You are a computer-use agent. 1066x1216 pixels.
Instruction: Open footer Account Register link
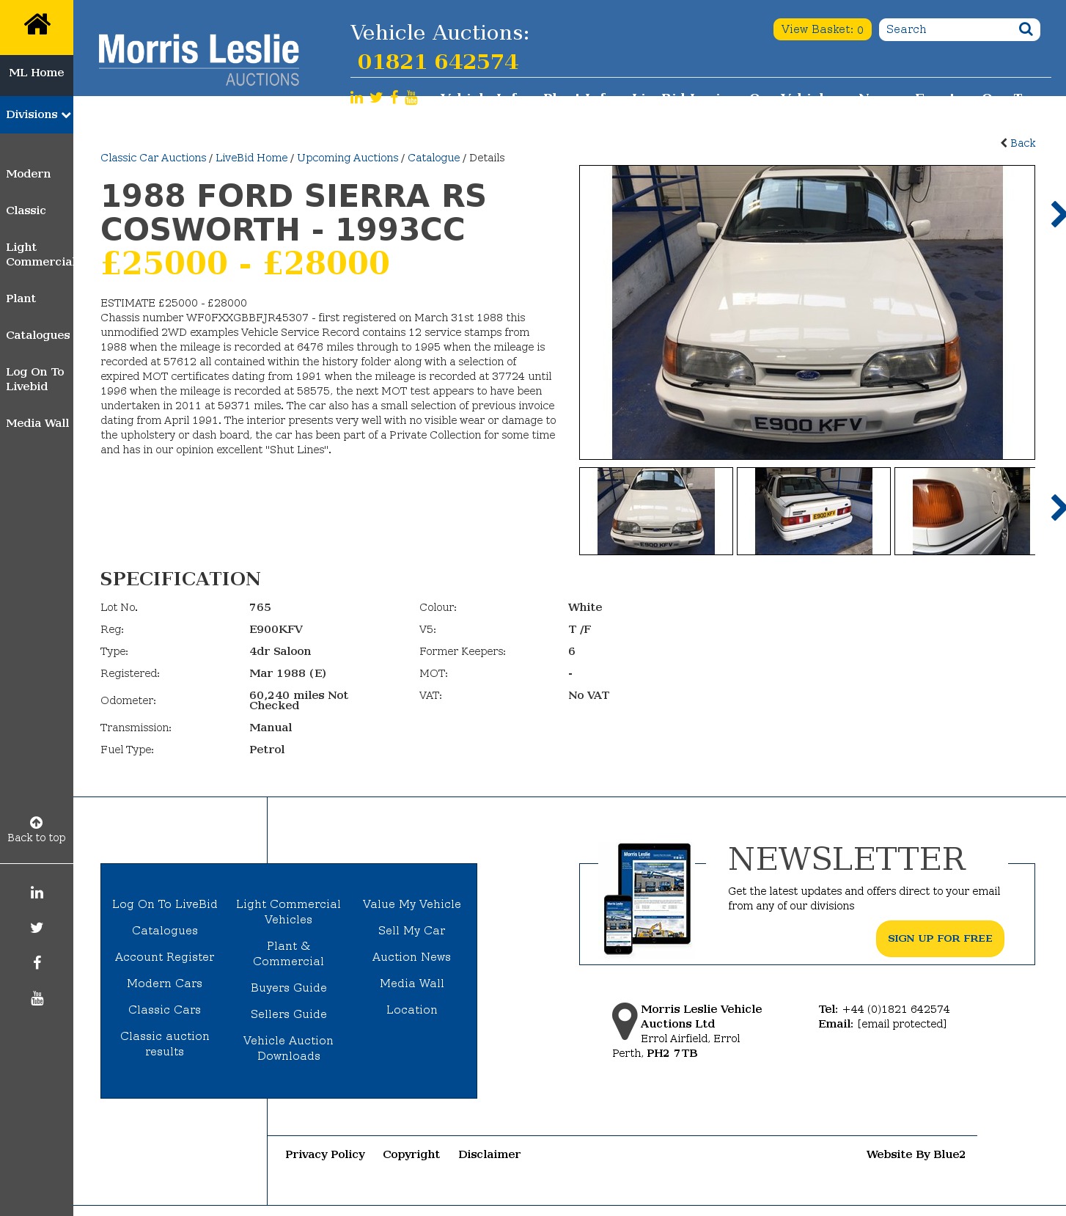coord(165,957)
